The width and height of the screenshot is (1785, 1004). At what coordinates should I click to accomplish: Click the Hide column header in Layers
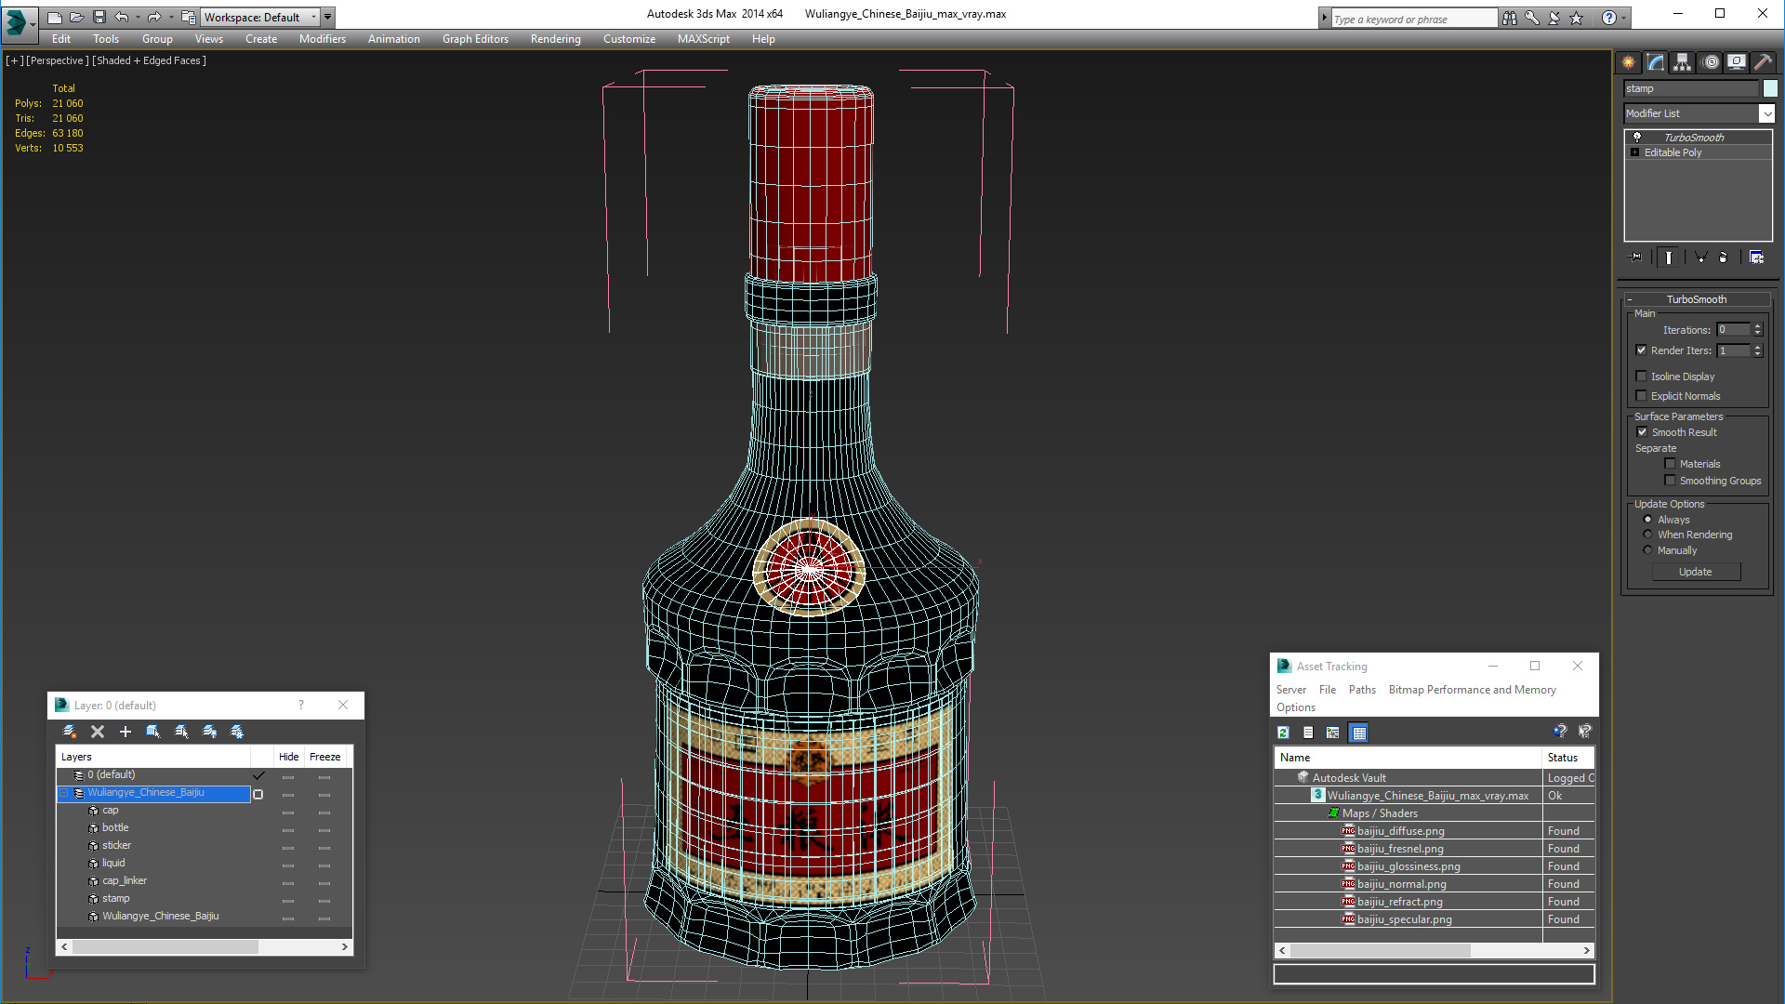[x=288, y=757]
